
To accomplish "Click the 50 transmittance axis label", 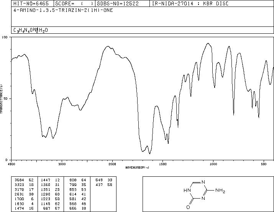I will [x=6, y=99].
